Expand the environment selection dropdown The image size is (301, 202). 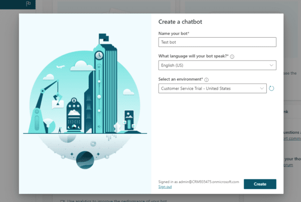tap(212, 89)
